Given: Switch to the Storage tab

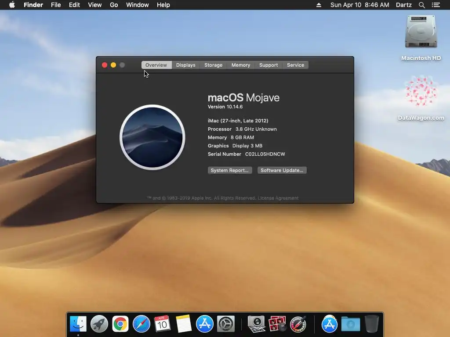Looking at the screenshot, I should 213,65.
